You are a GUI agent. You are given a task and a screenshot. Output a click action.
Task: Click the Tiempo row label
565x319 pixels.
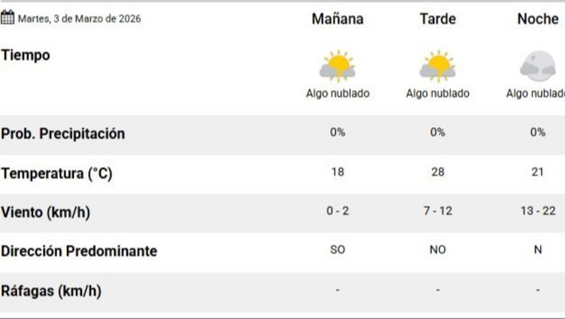tap(25, 55)
